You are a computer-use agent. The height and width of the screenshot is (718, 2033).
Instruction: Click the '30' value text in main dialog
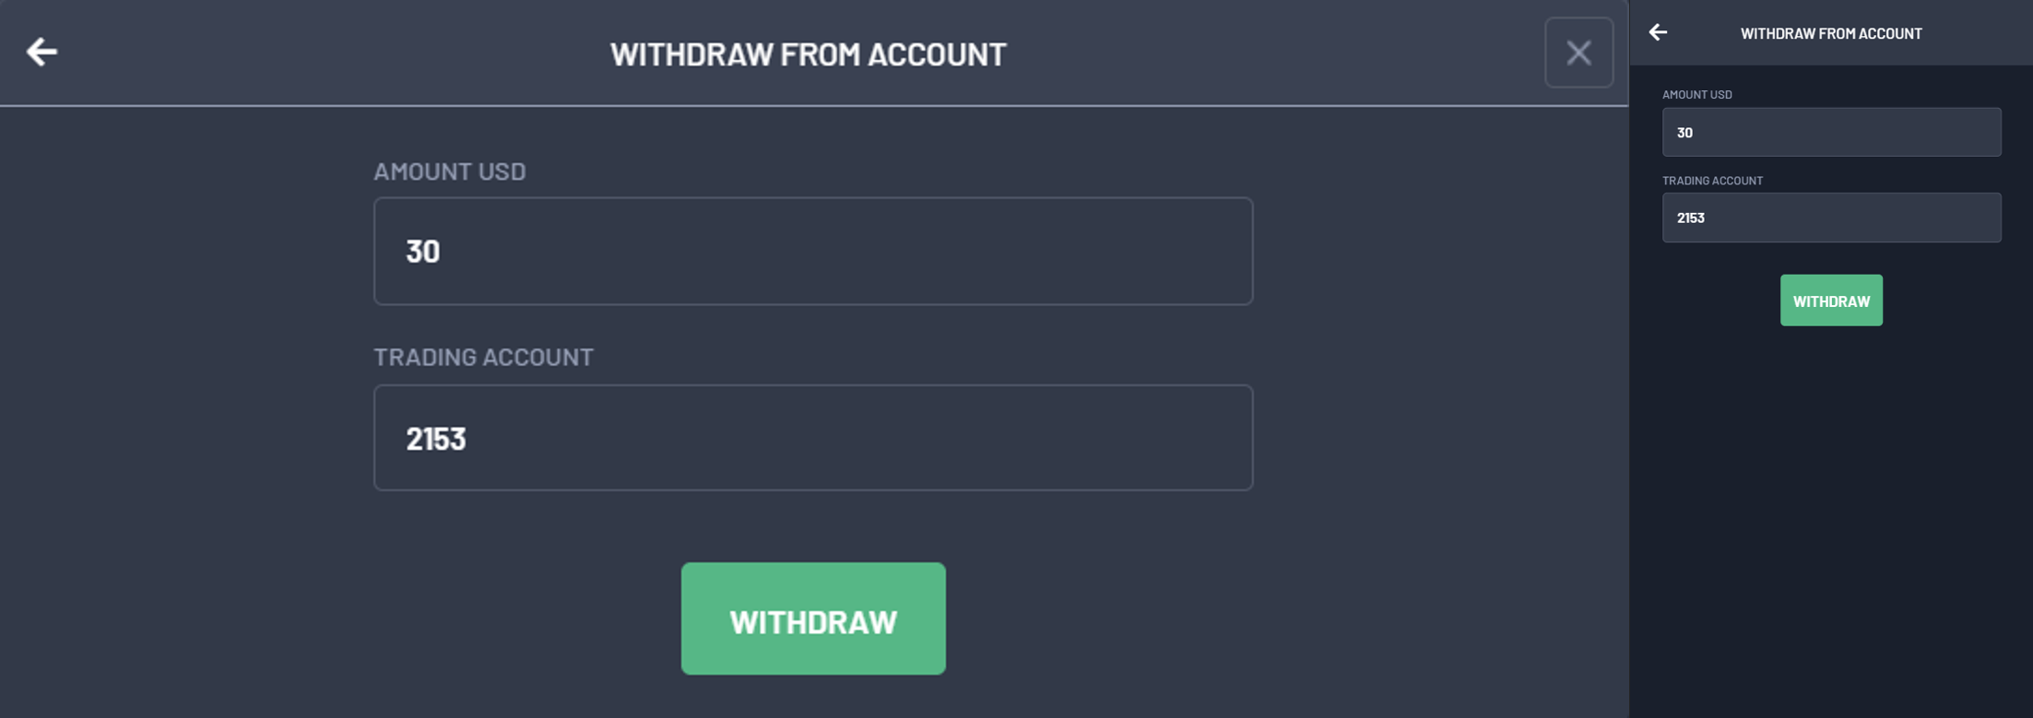pos(423,252)
